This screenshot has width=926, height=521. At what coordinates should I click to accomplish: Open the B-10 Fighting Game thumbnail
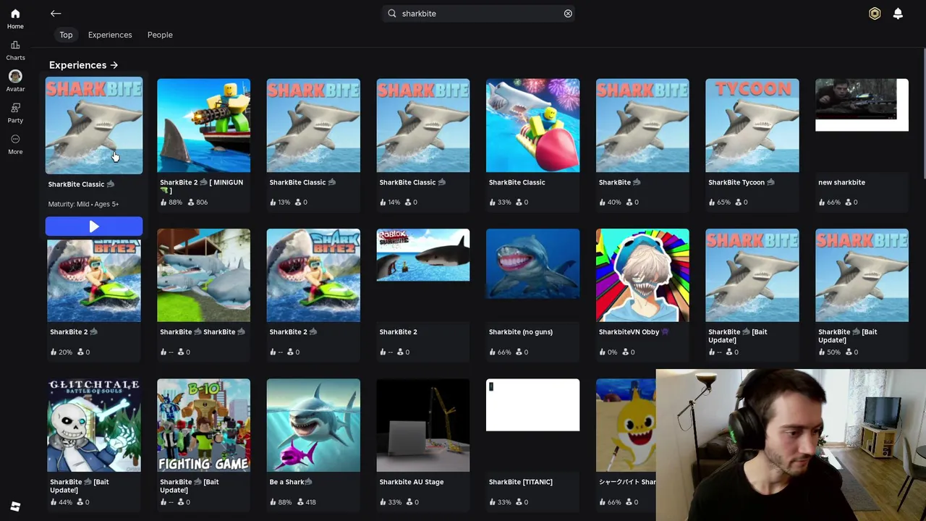203,425
